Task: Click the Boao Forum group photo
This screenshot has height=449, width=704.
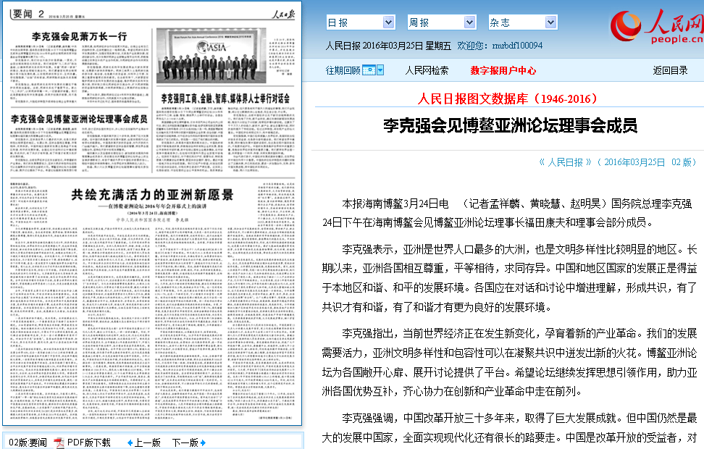Action: click(x=211, y=56)
